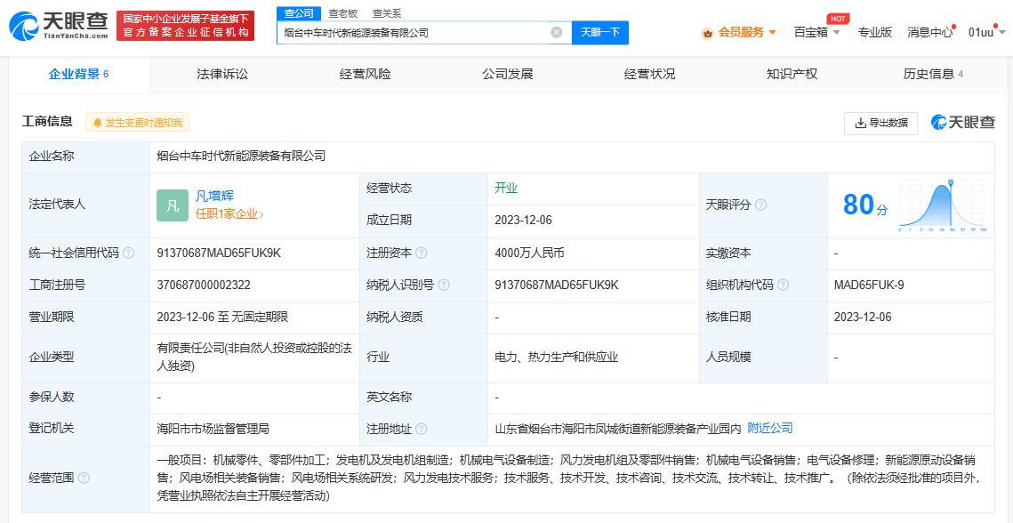Open the 附近公司 link
Viewport: 1013px width, 523px height.
pyautogui.click(x=770, y=426)
